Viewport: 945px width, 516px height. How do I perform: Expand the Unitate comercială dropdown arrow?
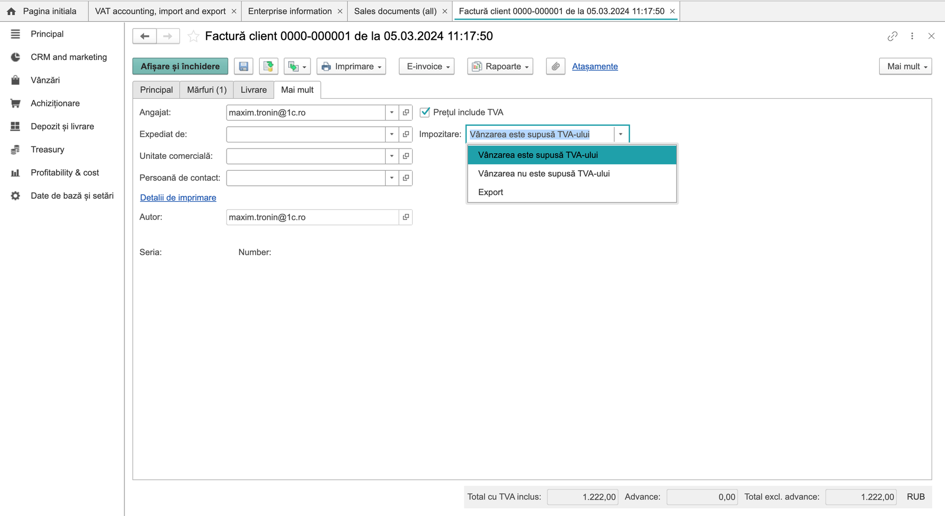pyautogui.click(x=392, y=156)
